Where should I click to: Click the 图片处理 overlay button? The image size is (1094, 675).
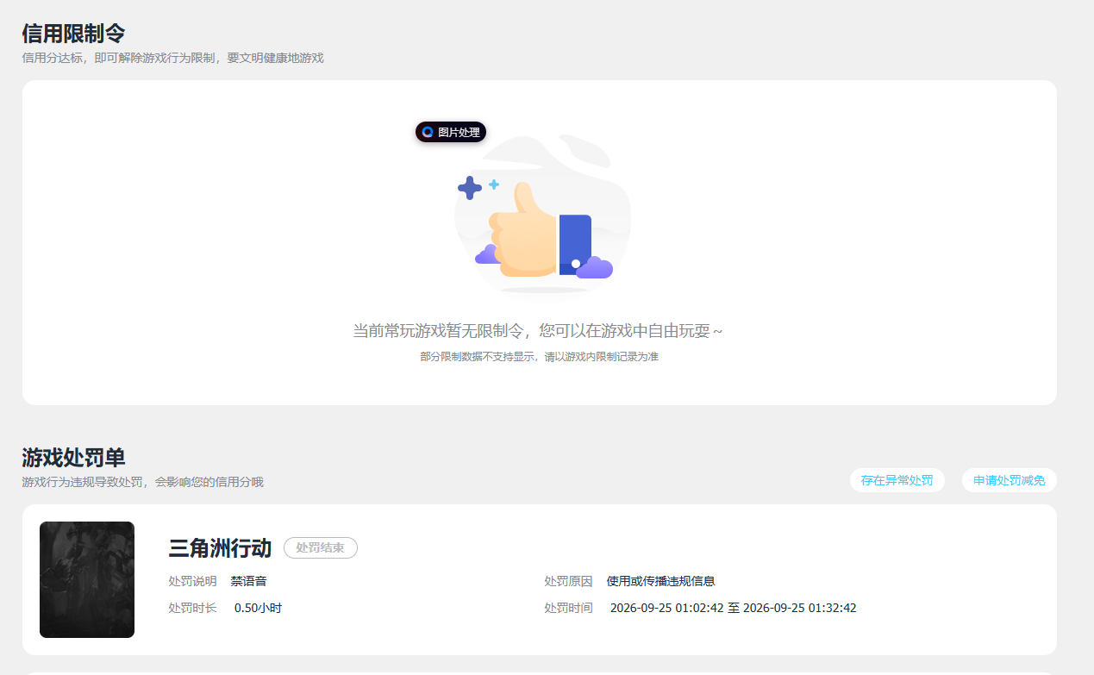pyautogui.click(x=451, y=132)
